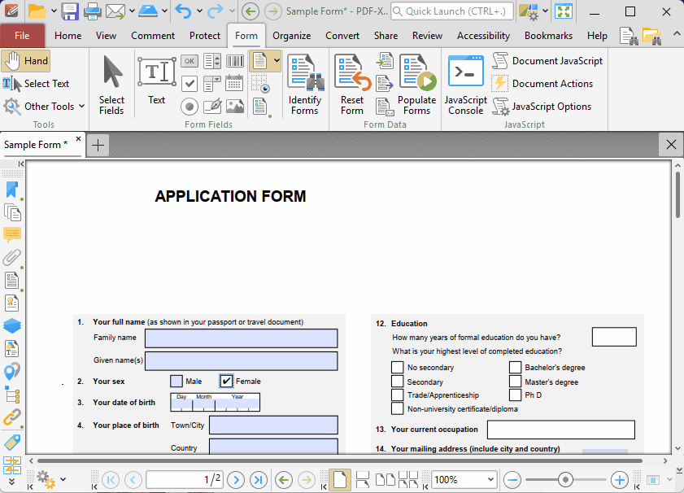Check the Male checkbox in the form

176,381
